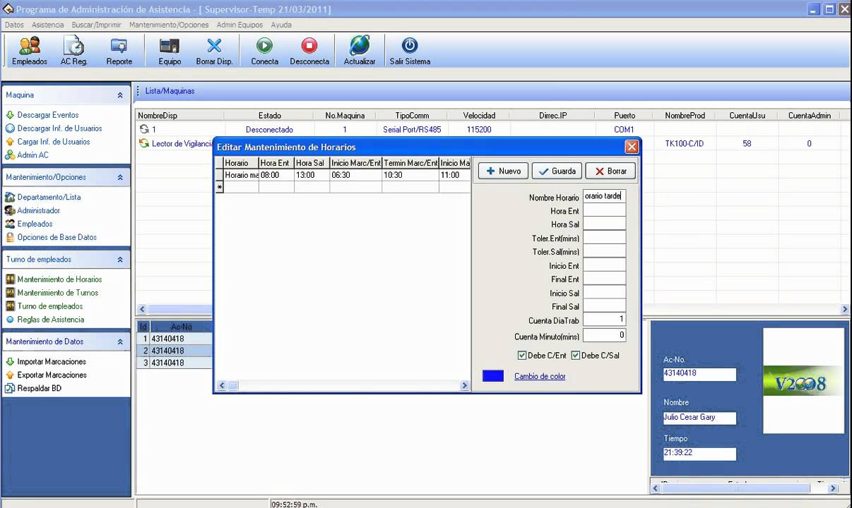Viewport: 852px width, 508px height.
Task: Click the Cambio de color link
Action: coord(540,376)
